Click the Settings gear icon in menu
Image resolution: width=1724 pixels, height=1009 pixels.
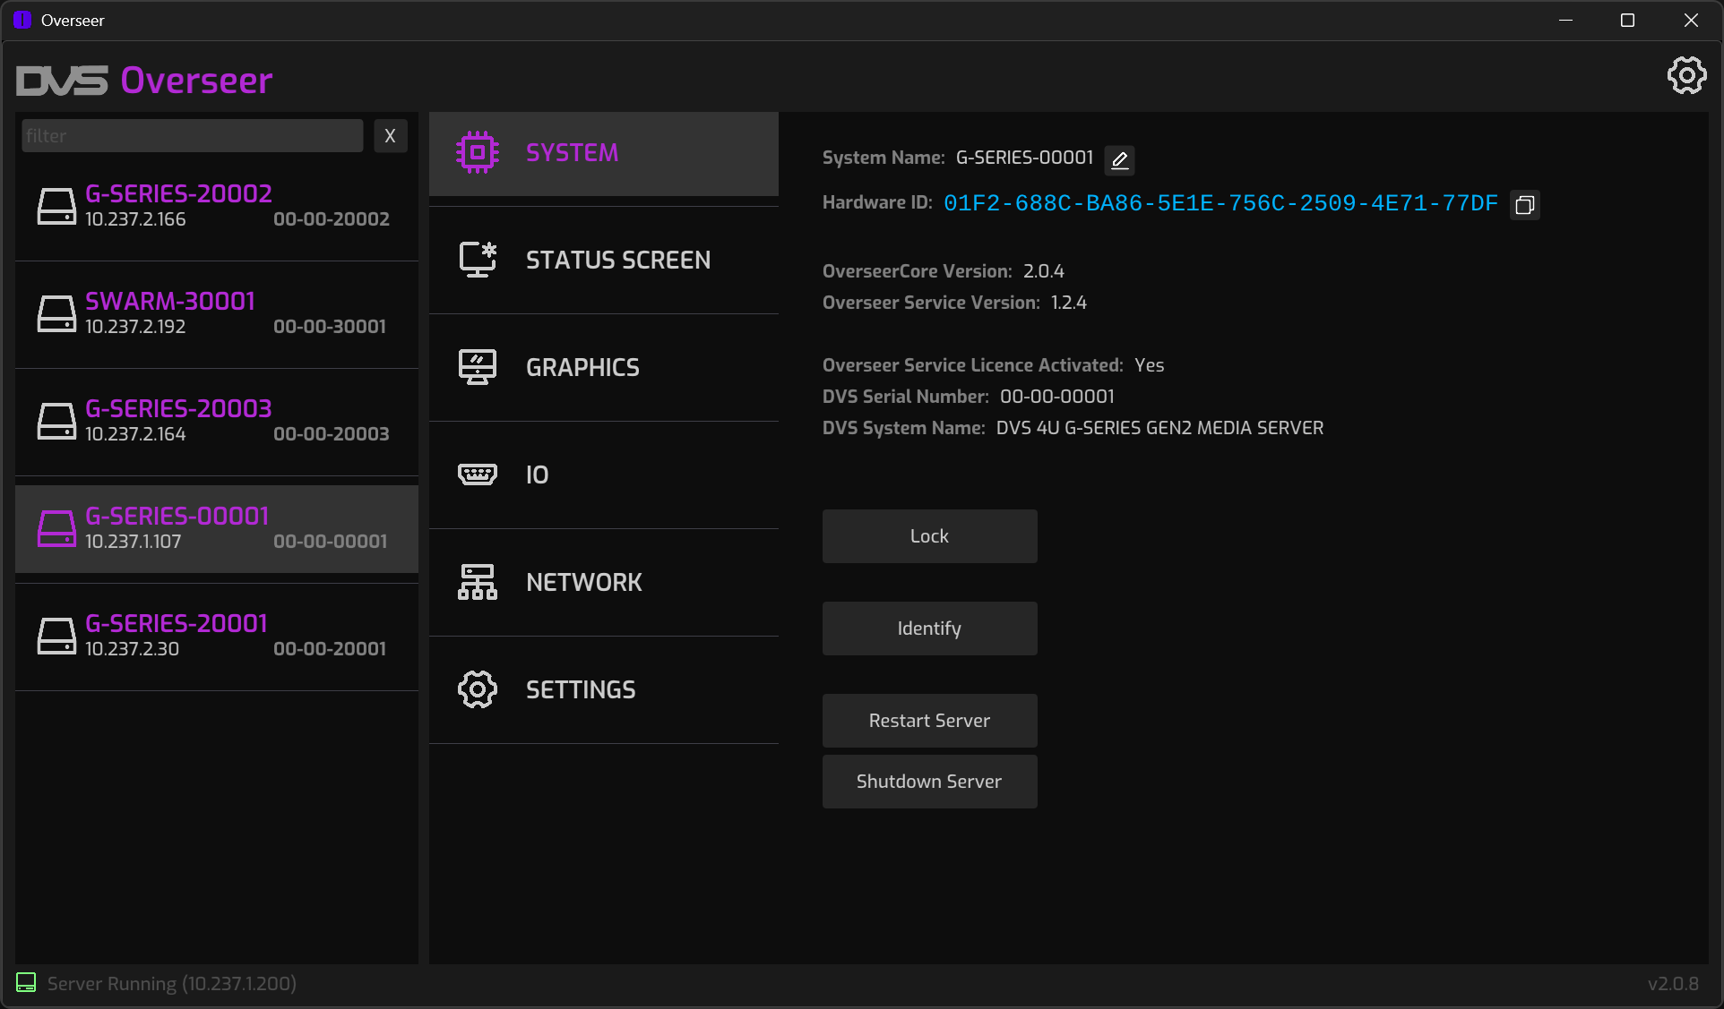click(x=478, y=689)
